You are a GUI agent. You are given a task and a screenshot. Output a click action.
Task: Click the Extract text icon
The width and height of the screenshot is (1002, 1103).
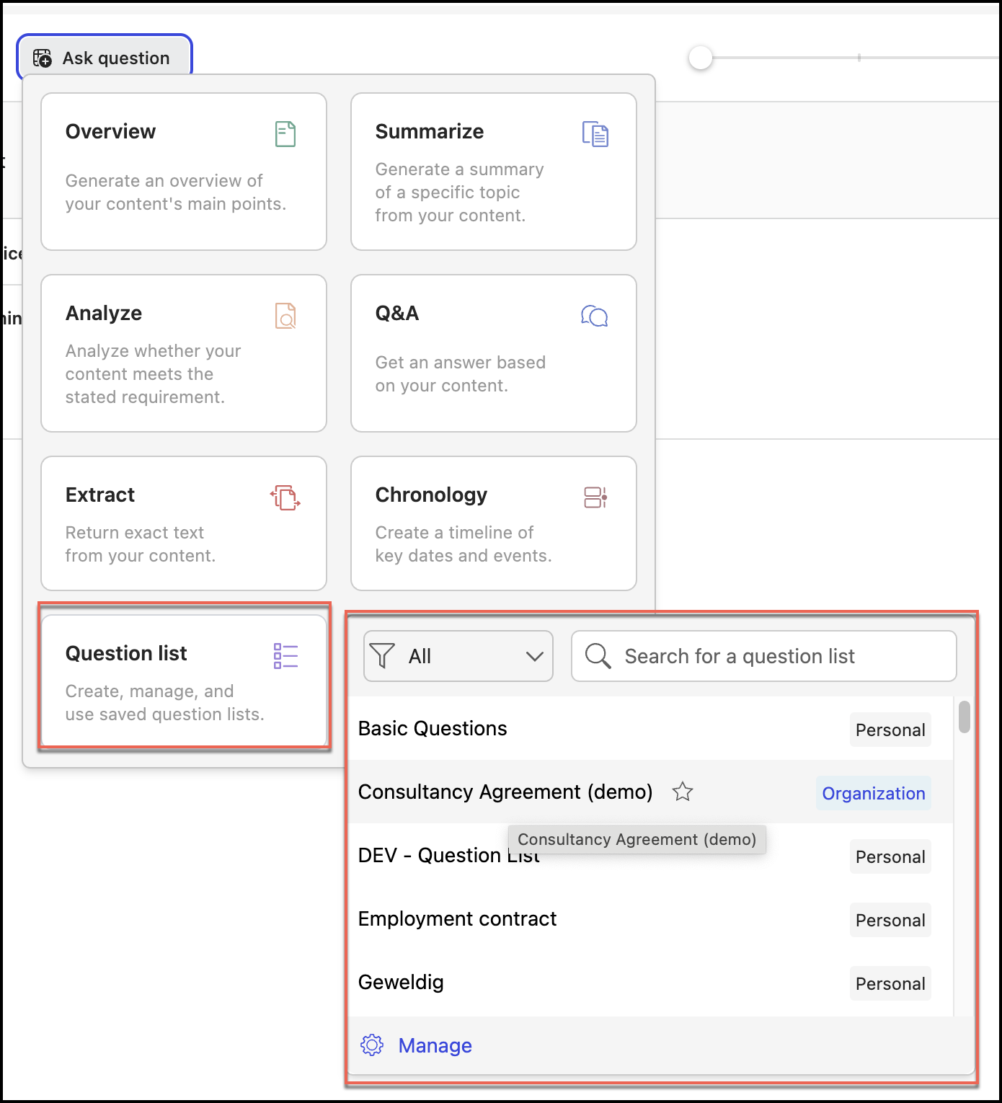coord(285,497)
